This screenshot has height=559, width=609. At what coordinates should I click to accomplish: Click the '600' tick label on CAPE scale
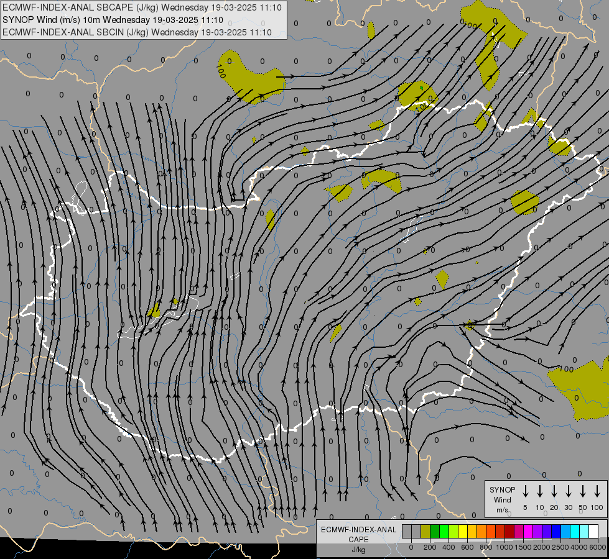(467, 547)
